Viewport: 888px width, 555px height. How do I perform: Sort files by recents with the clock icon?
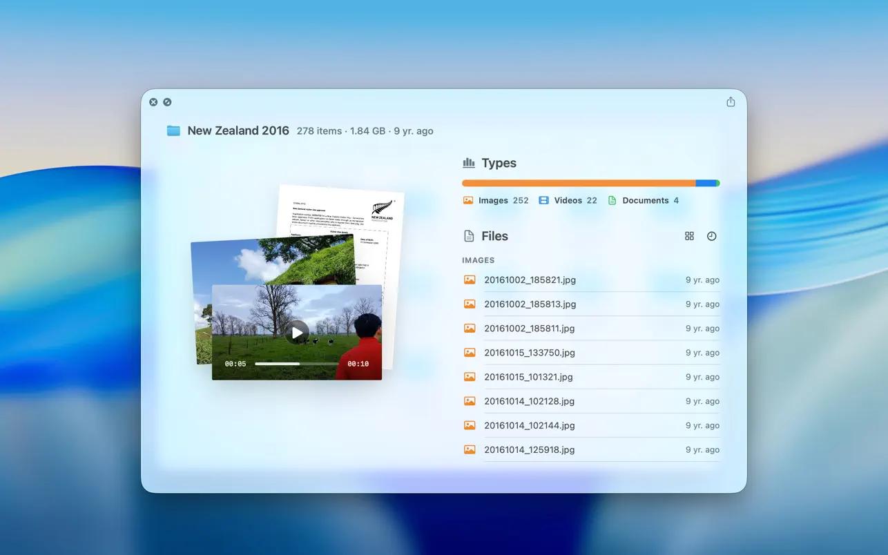click(x=712, y=236)
